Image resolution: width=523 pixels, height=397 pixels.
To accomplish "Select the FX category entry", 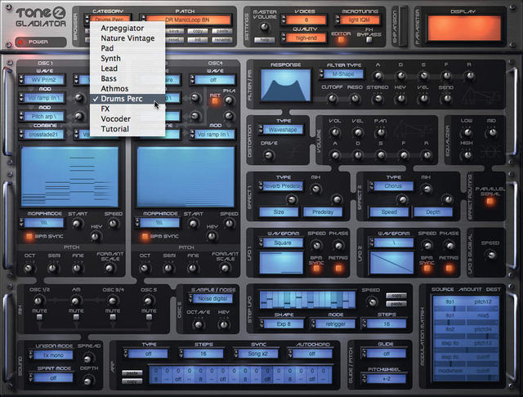I will (x=127, y=109).
